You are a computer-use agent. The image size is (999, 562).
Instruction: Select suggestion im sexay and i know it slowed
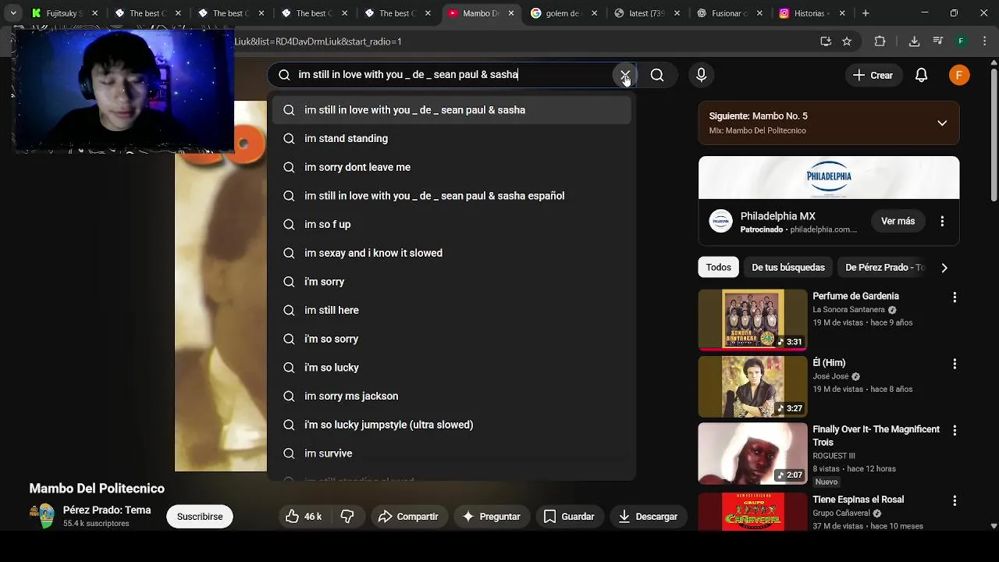(x=452, y=253)
